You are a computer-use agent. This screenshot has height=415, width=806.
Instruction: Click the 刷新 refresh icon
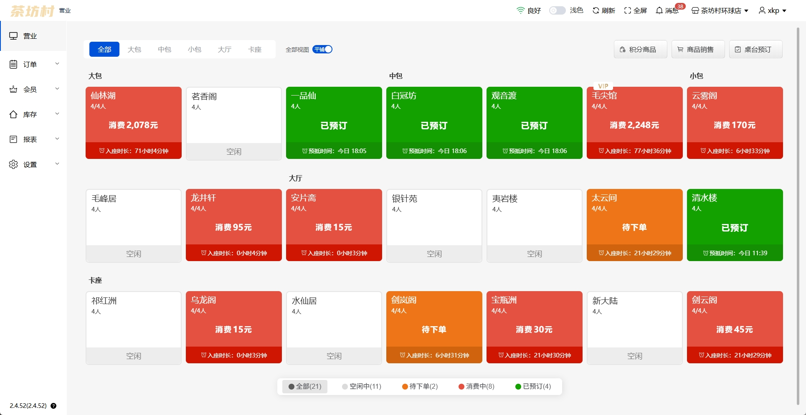(x=596, y=10)
